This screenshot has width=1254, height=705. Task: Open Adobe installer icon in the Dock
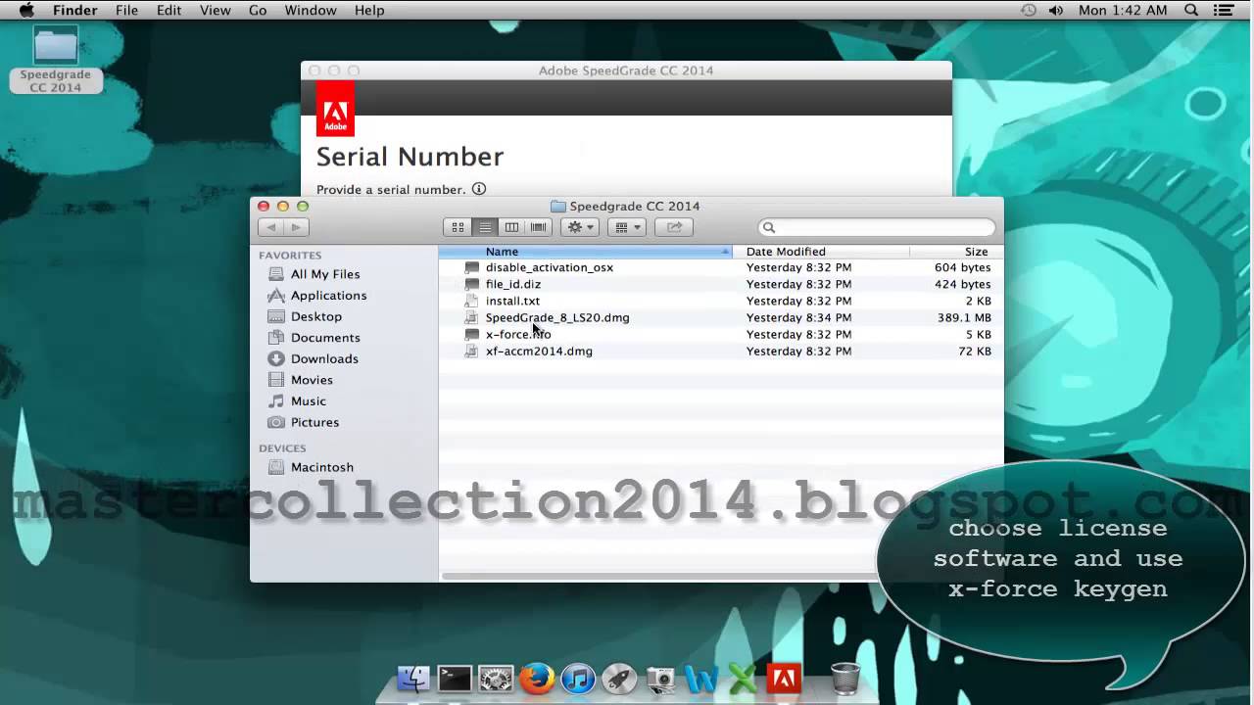(784, 678)
